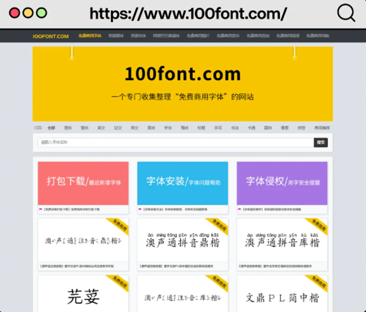
Task: Select the 全部 category filter
Action: 51,128
